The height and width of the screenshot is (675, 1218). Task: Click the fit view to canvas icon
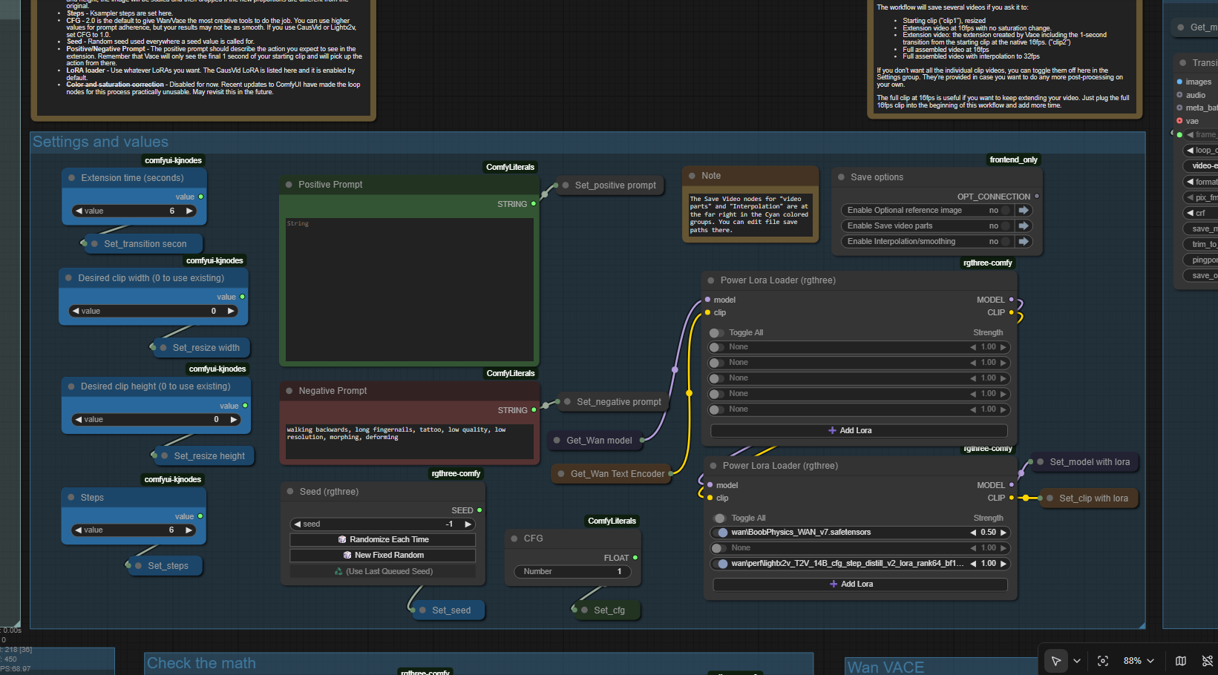[x=1103, y=661]
